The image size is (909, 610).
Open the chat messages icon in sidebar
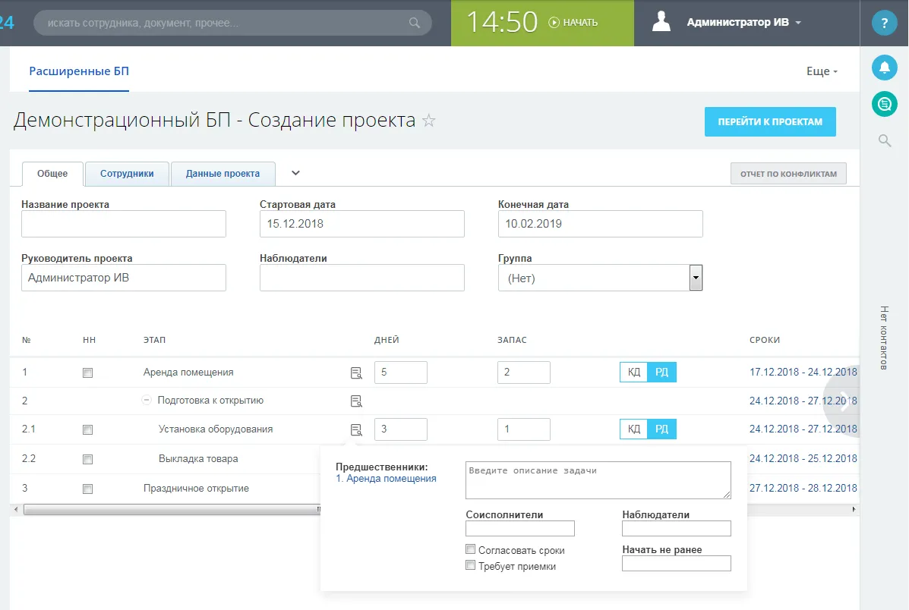point(884,103)
